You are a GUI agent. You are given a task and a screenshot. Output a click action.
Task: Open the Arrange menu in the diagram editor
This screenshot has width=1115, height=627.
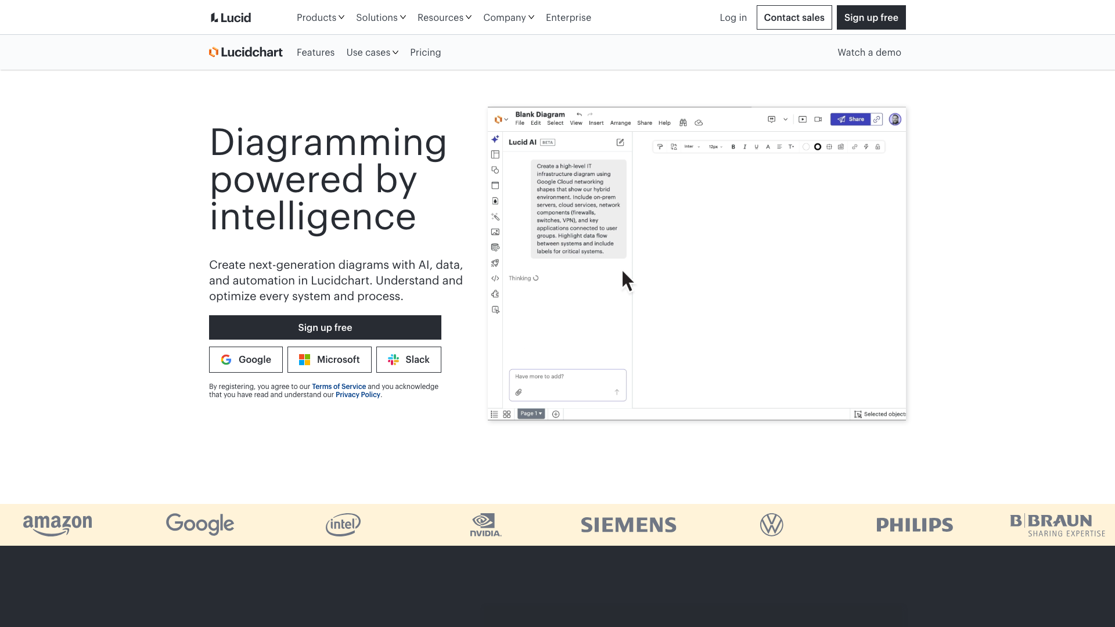(620, 123)
